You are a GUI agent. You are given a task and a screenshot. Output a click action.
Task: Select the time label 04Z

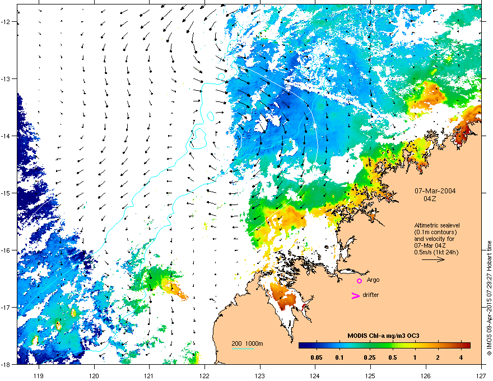point(430,199)
